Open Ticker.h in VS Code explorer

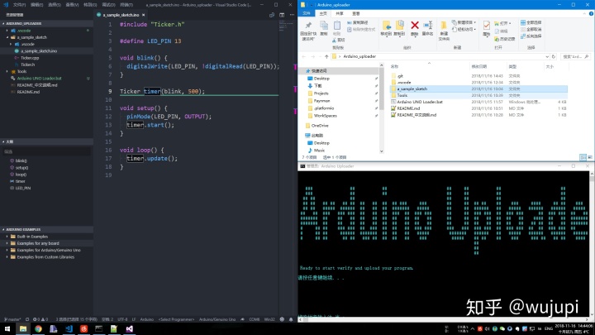pyautogui.click(x=27, y=65)
